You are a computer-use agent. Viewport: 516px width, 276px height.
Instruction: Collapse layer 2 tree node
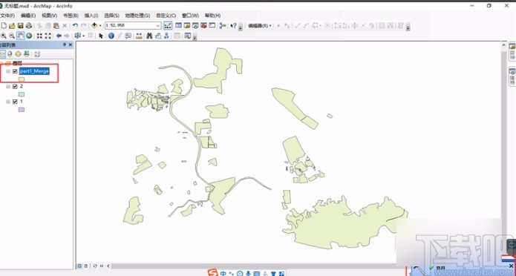coord(8,87)
